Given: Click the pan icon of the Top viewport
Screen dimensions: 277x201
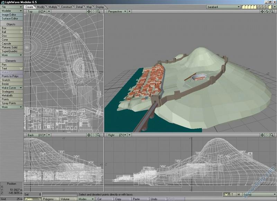Looking at the screenshot, I should click(89, 11).
